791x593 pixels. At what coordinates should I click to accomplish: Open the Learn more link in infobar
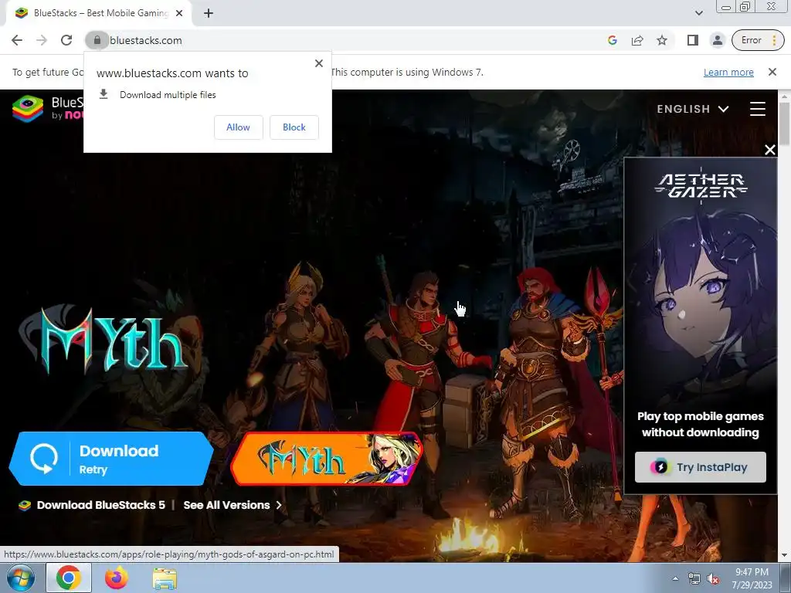728,72
